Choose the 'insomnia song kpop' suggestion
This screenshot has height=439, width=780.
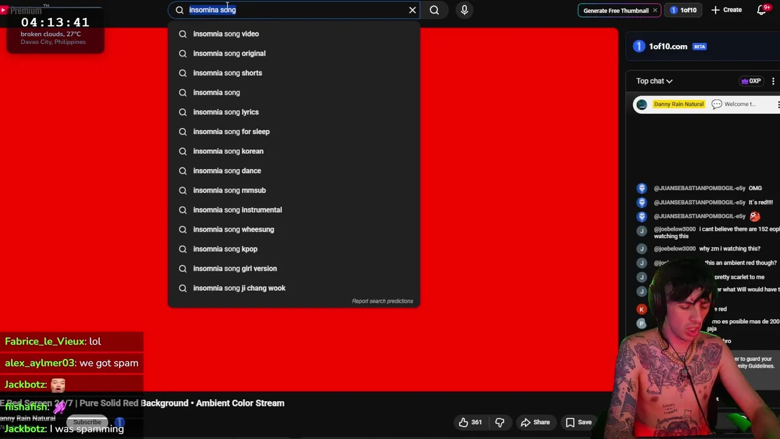294,249
